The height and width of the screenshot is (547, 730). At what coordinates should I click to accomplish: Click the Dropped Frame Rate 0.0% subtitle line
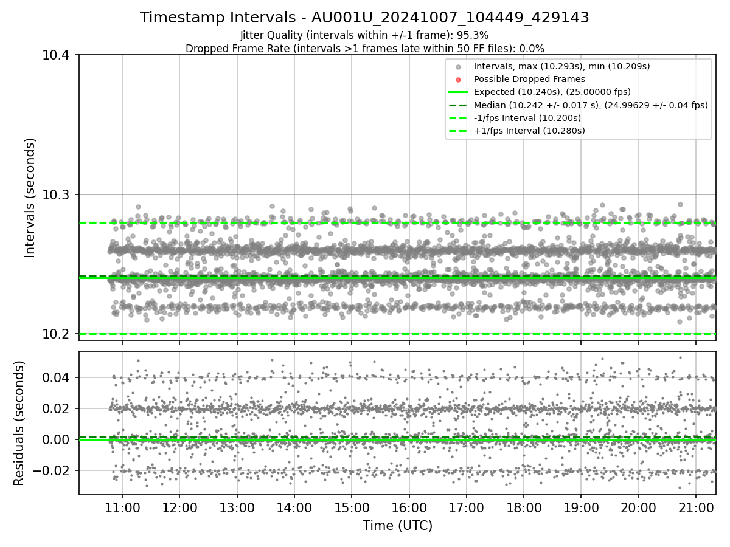click(x=364, y=49)
